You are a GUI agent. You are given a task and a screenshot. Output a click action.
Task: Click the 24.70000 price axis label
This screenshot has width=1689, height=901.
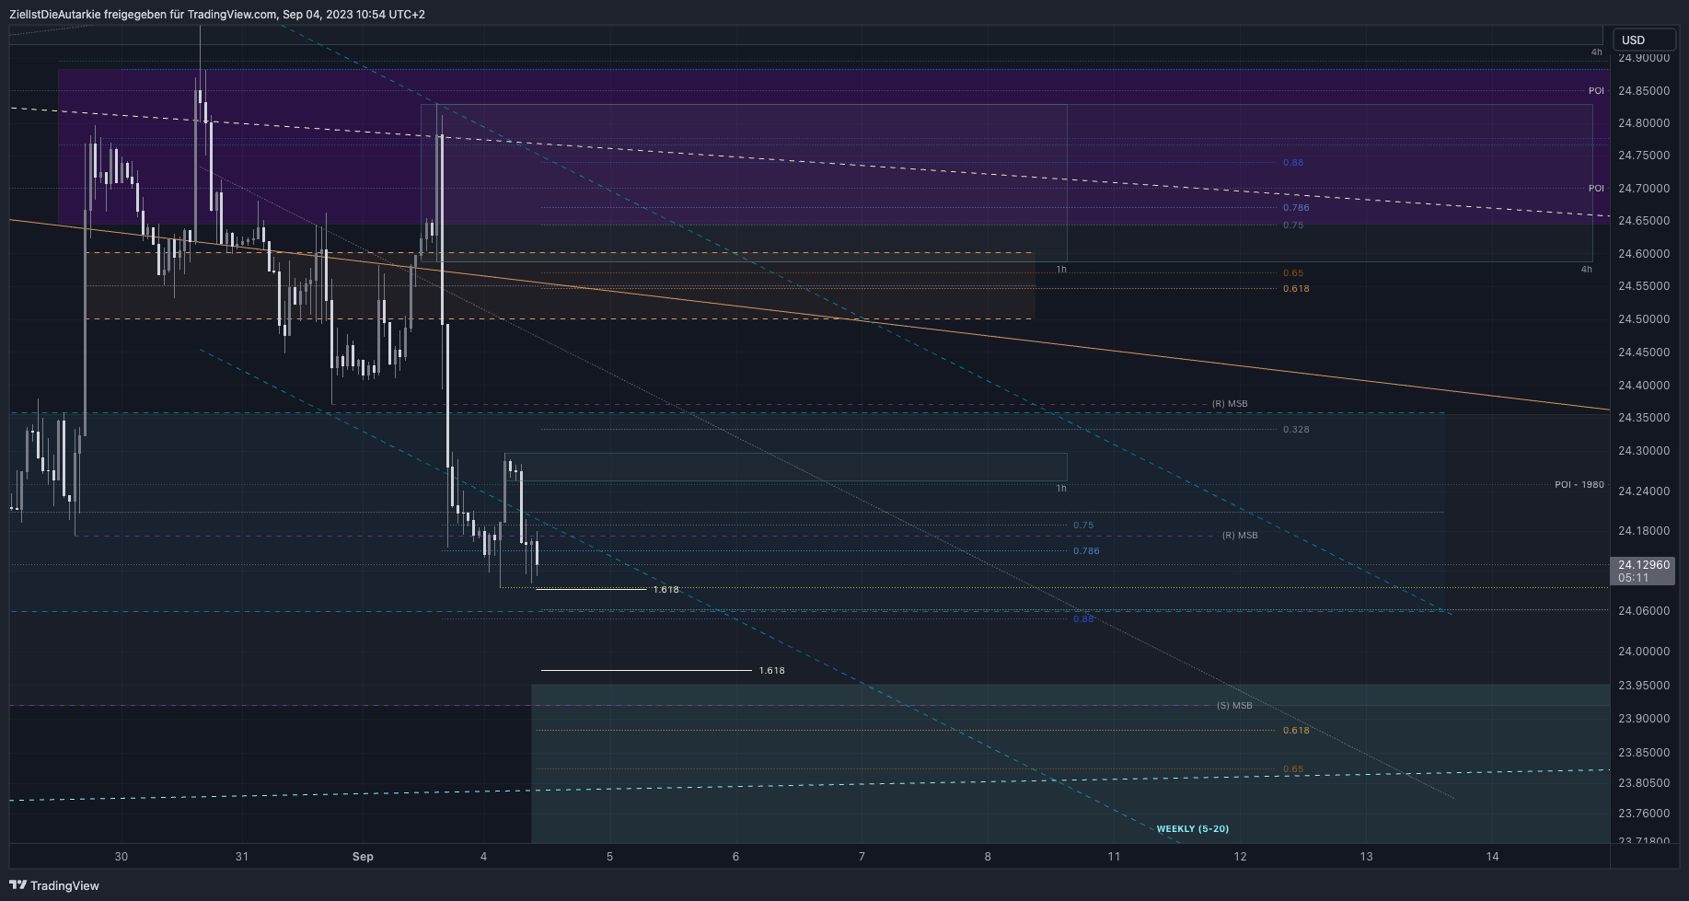coord(1643,189)
